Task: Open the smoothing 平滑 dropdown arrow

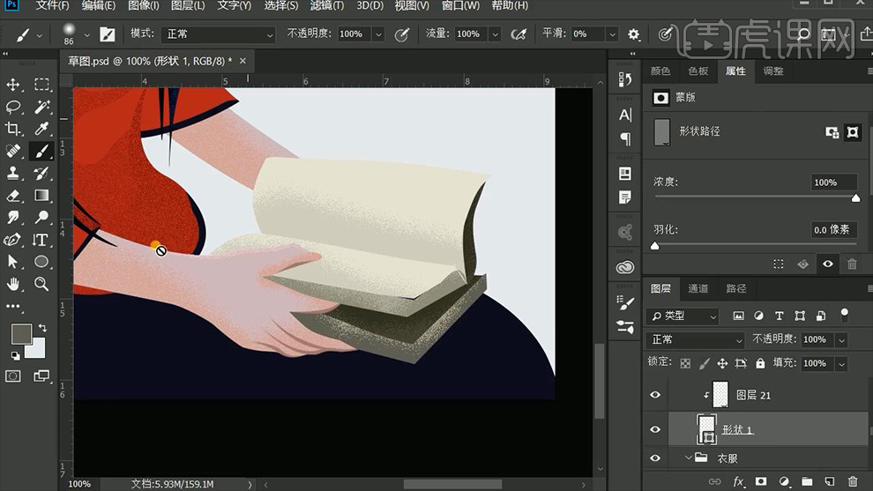Action: 613,34
